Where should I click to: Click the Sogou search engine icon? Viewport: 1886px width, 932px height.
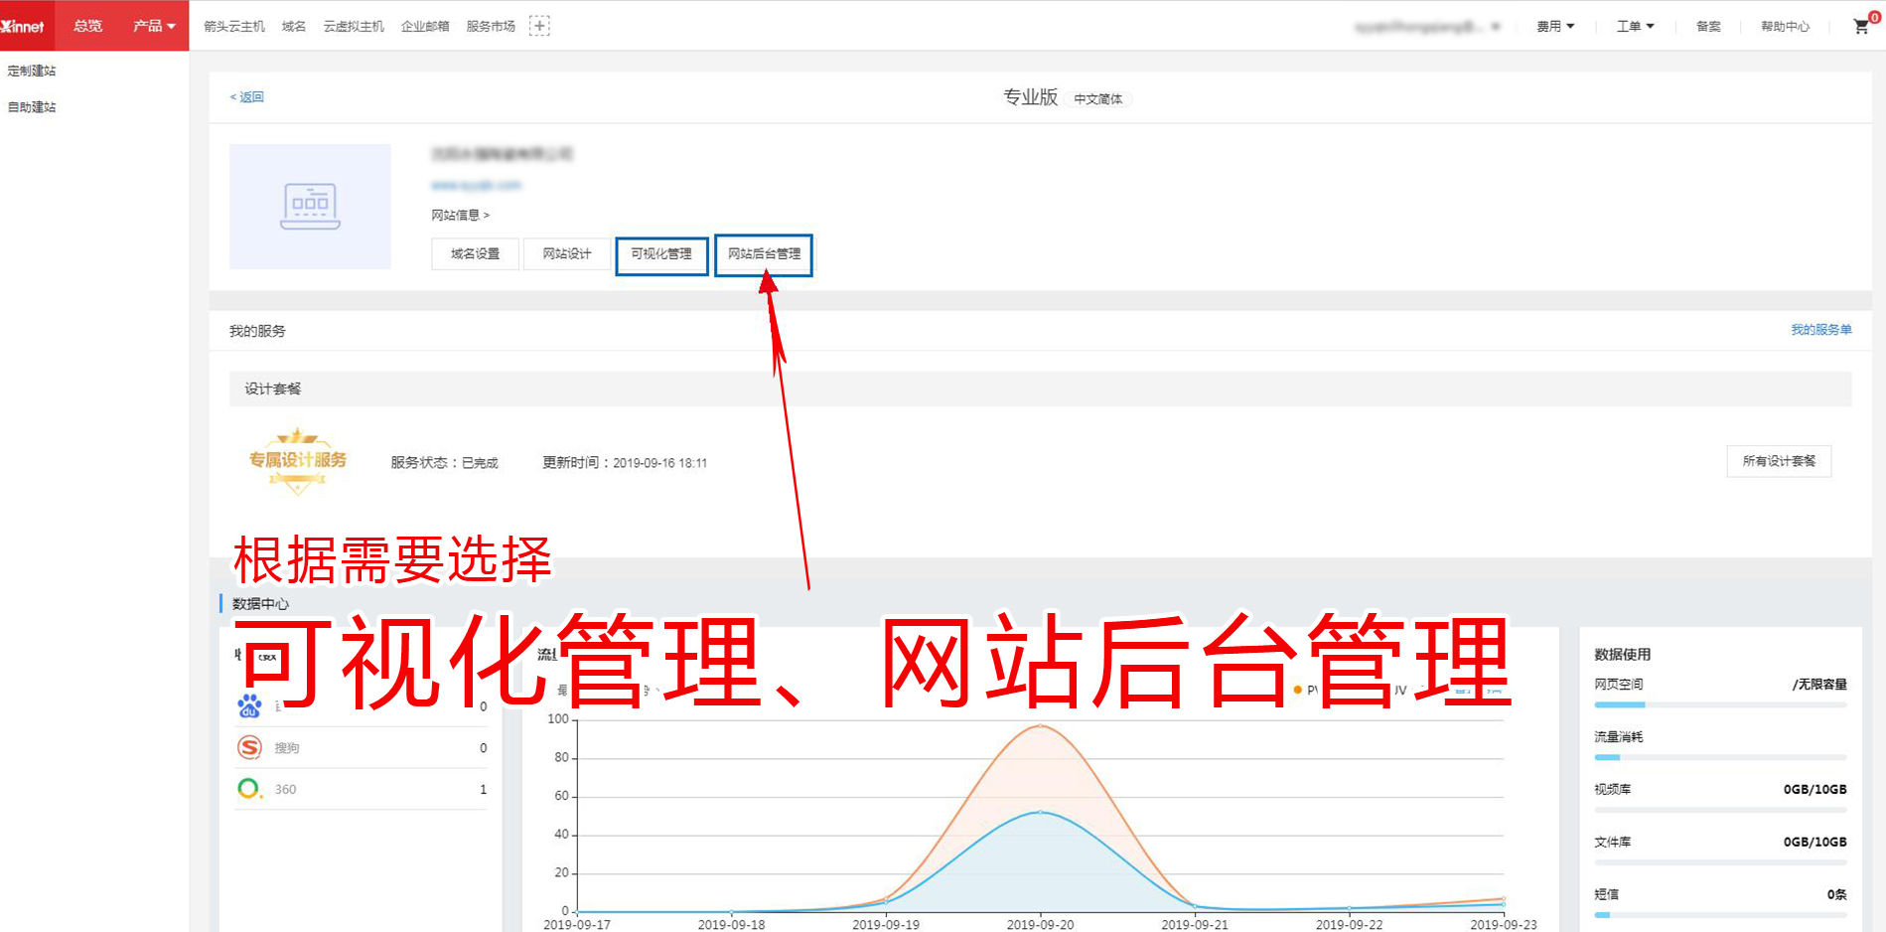tap(249, 747)
